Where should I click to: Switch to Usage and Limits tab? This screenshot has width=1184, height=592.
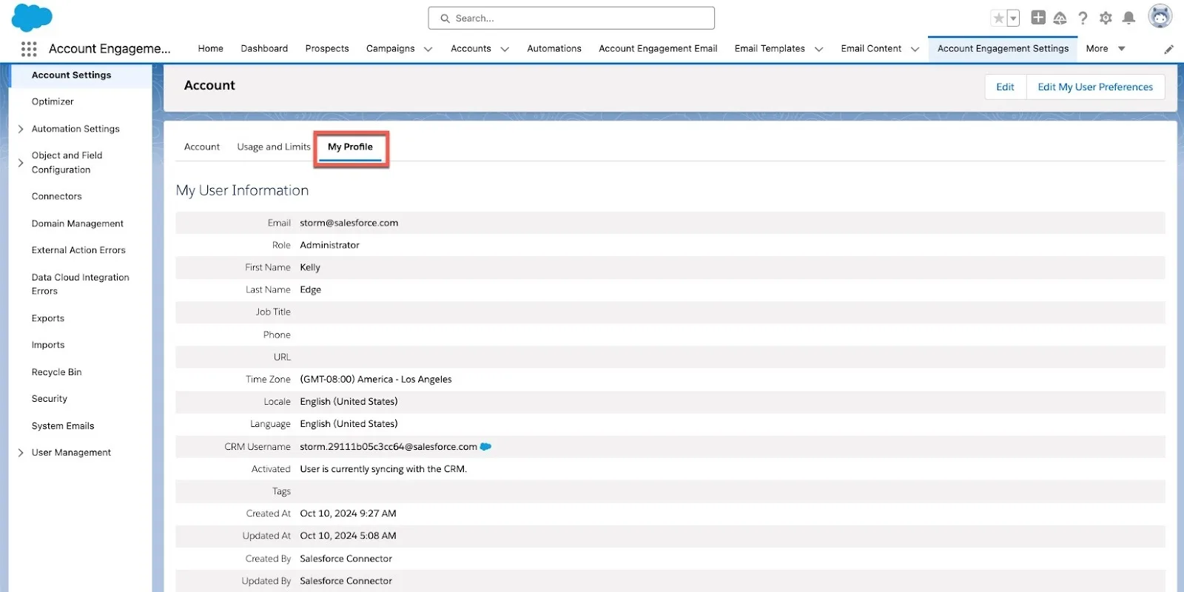pyautogui.click(x=274, y=147)
